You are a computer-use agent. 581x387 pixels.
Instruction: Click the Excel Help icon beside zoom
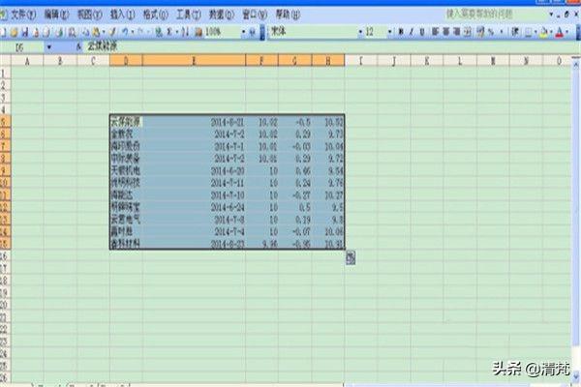point(253,32)
